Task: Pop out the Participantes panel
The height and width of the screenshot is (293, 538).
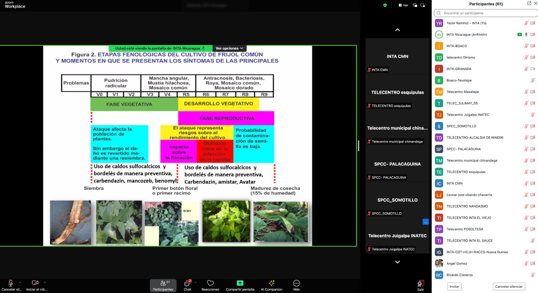Action: pyautogui.click(x=529, y=3)
